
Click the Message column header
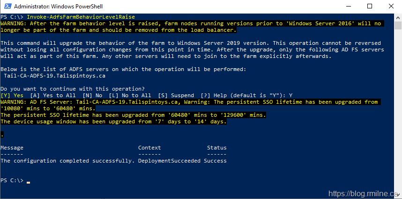tap(12, 148)
